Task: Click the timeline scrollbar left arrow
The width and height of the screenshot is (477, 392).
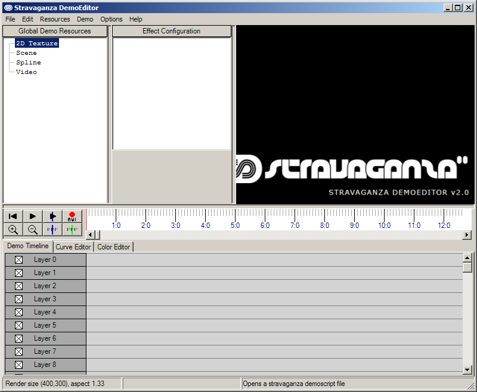Action: (90, 235)
